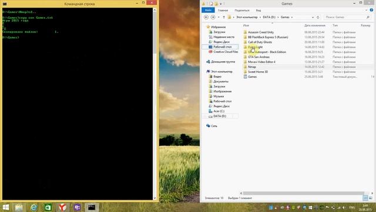Screen dimensions: 376x212
Task: Switch to details view layout button
Action: coord(365,198)
